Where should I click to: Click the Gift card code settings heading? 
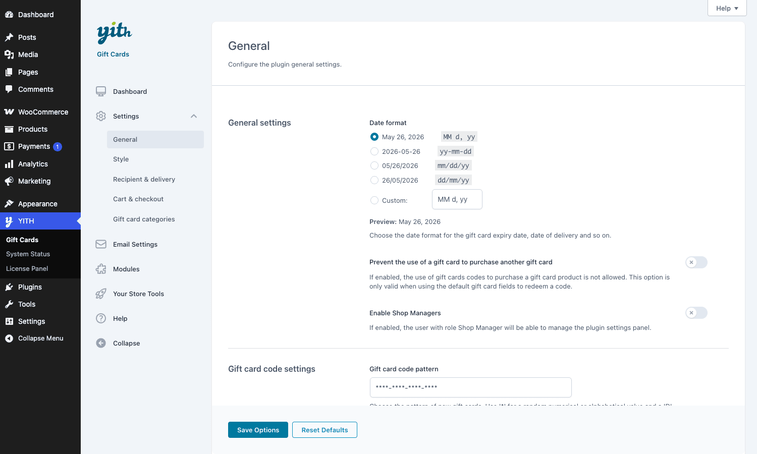tap(272, 369)
